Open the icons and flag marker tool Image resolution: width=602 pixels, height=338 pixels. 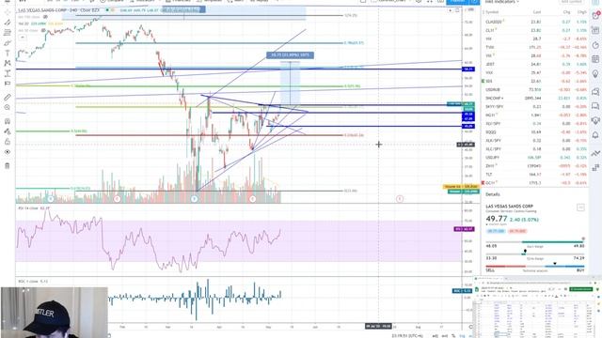point(8,84)
